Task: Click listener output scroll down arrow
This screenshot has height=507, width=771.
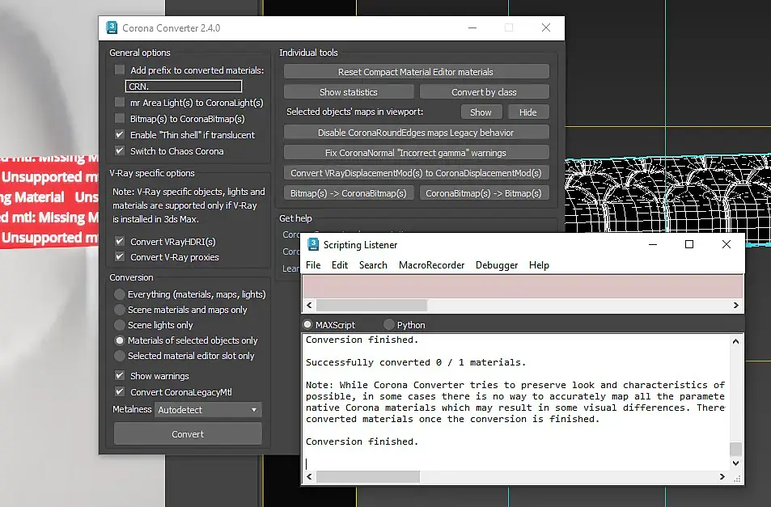Action: click(x=735, y=463)
